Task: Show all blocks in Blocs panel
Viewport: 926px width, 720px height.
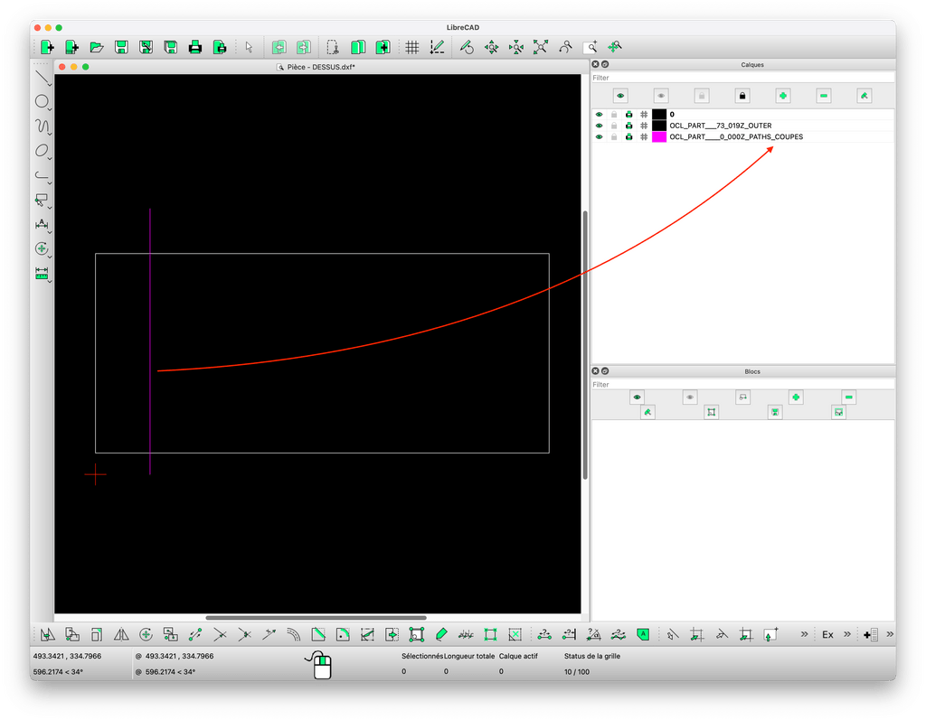Action: pyautogui.click(x=637, y=397)
